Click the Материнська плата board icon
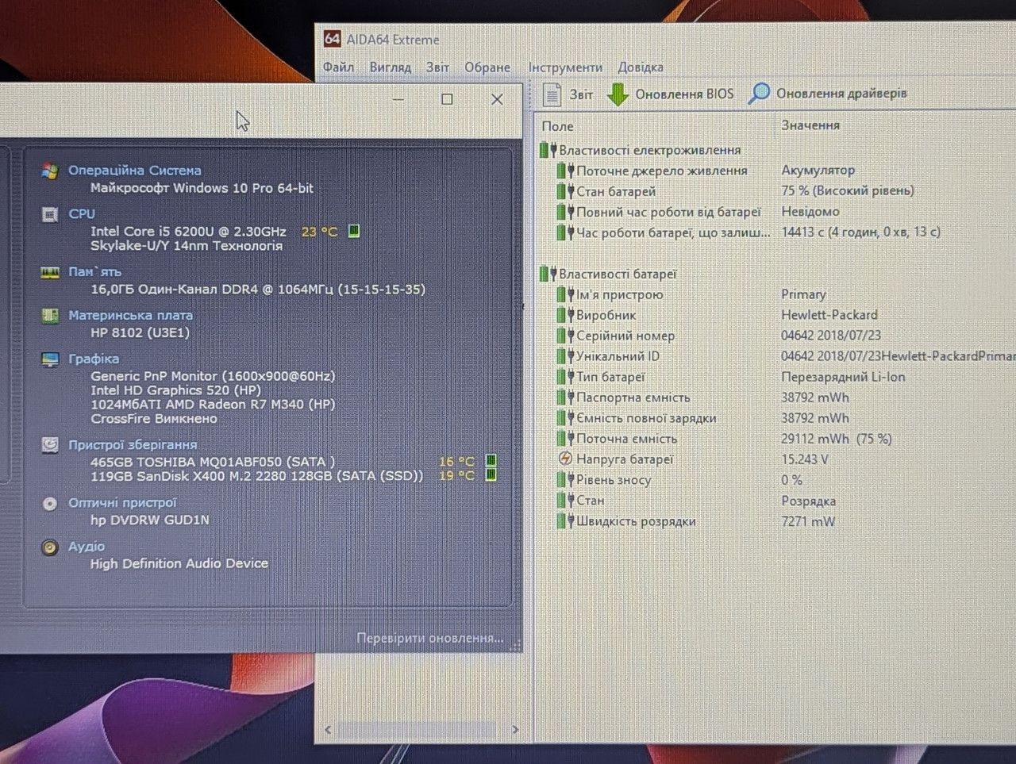The width and height of the screenshot is (1016, 764). pyautogui.click(x=50, y=316)
